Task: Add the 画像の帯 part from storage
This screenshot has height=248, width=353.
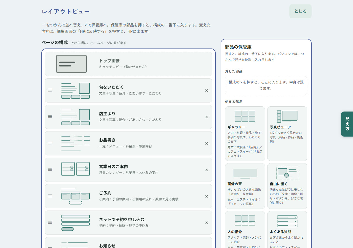Action: tap(245, 186)
